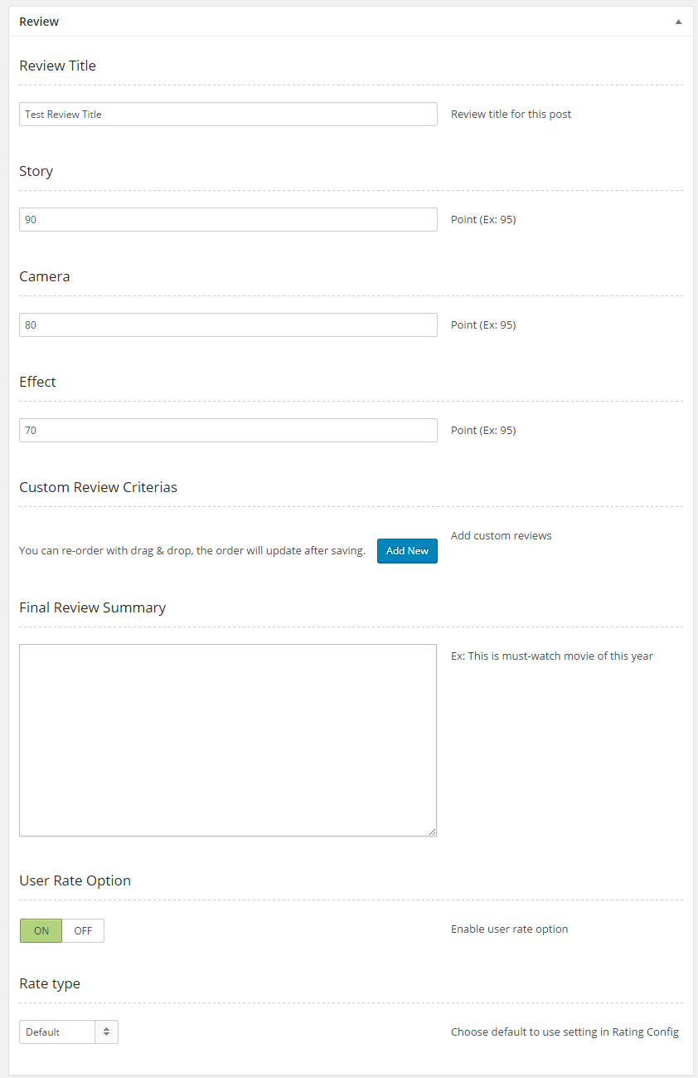698x1078 pixels.
Task: Switch User Rate Option to OFF
Action: (x=83, y=931)
